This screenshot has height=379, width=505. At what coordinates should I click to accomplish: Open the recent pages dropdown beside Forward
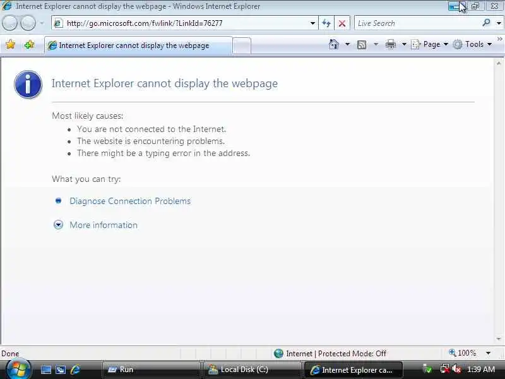(x=42, y=23)
